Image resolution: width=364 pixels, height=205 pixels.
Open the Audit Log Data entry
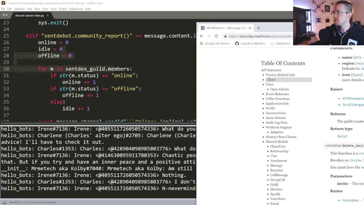click(276, 123)
